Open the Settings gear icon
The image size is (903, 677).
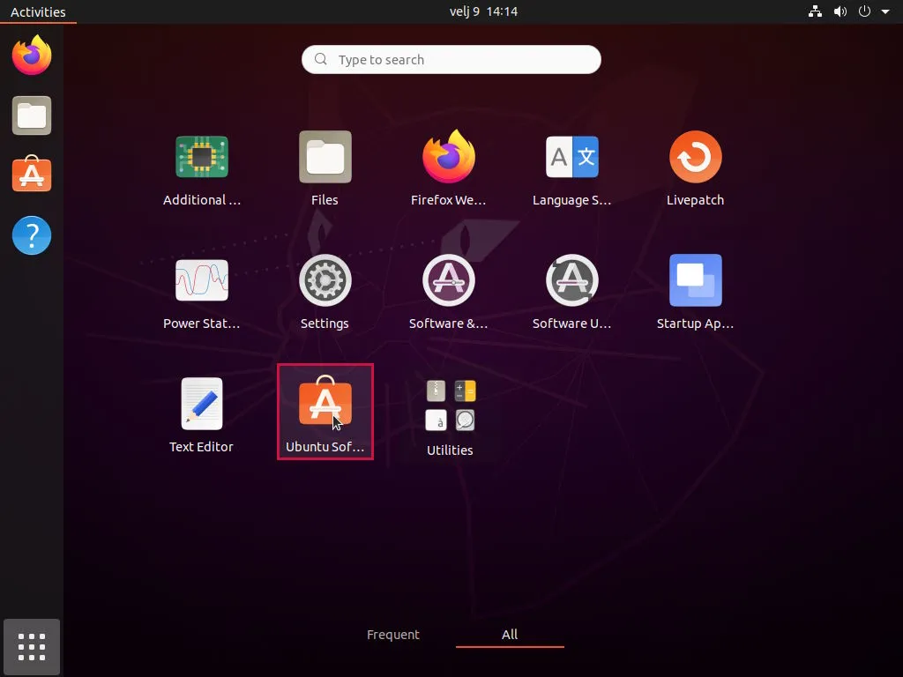(x=325, y=280)
